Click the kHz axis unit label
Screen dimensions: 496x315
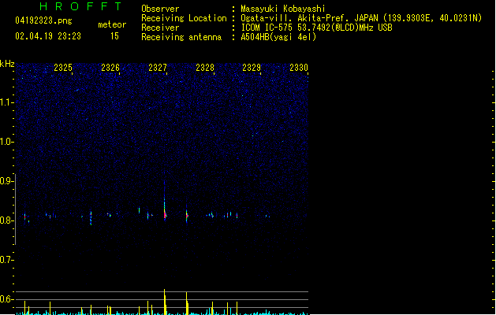[x=7, y=64]
